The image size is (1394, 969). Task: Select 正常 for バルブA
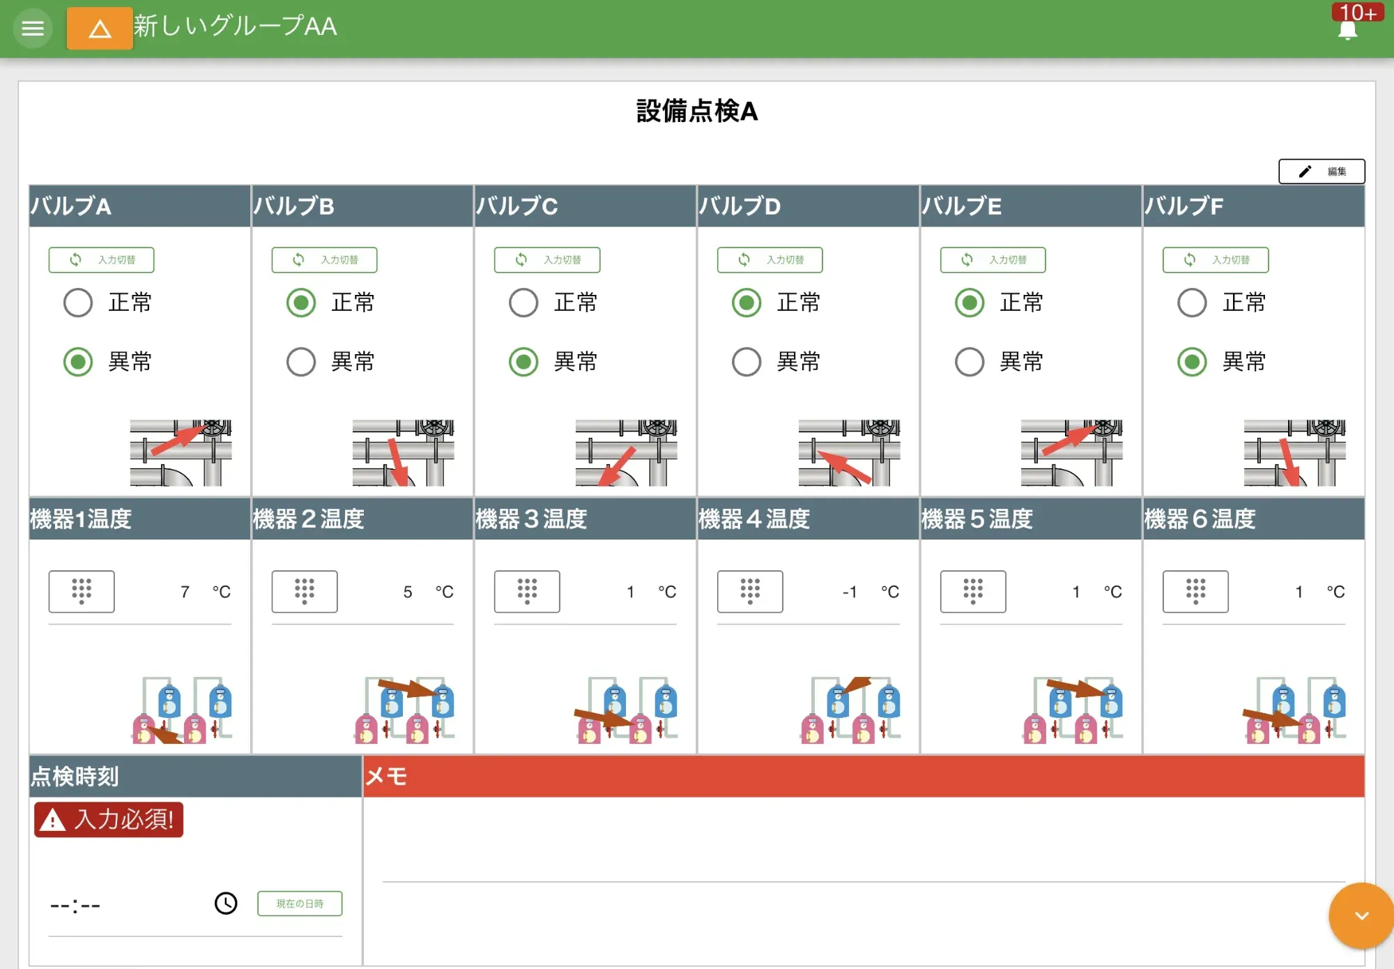coord(78,303)
